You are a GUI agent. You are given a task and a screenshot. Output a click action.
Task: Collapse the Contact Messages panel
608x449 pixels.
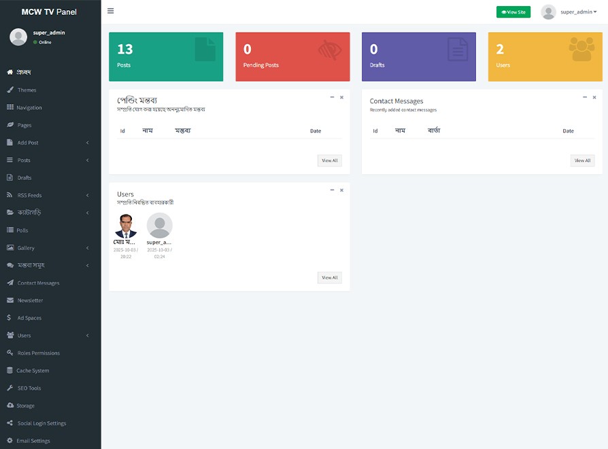click(584, 97)
